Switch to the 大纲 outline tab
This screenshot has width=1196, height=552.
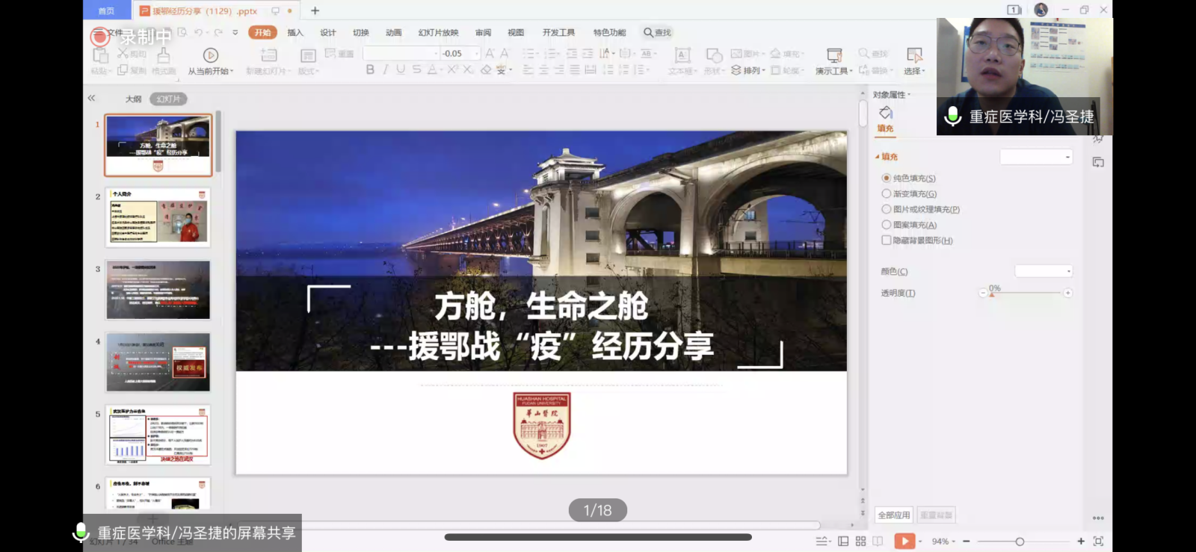click(x=133, y=99)
